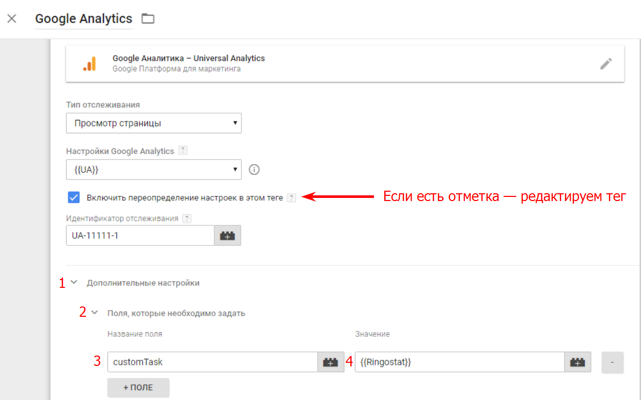Collapse 'Поля, которые необходимо задать' section
This screenshot has height=400, width=641.
(x=95, y=313)
